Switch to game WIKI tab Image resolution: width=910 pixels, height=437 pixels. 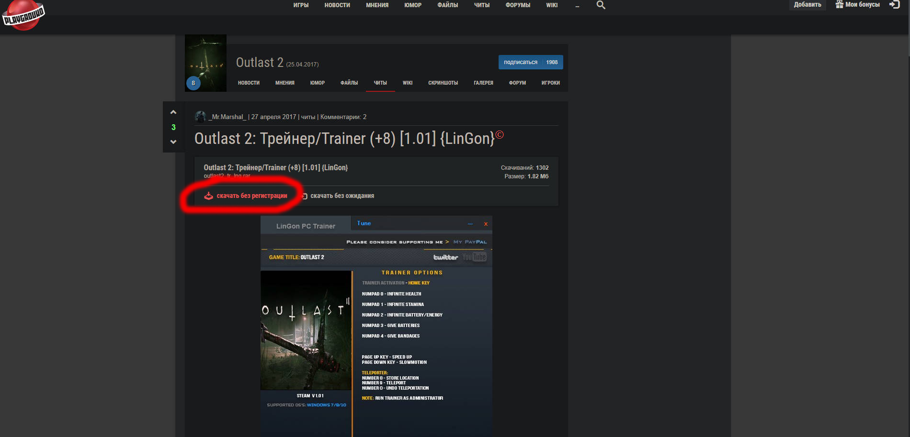[408, 83]
